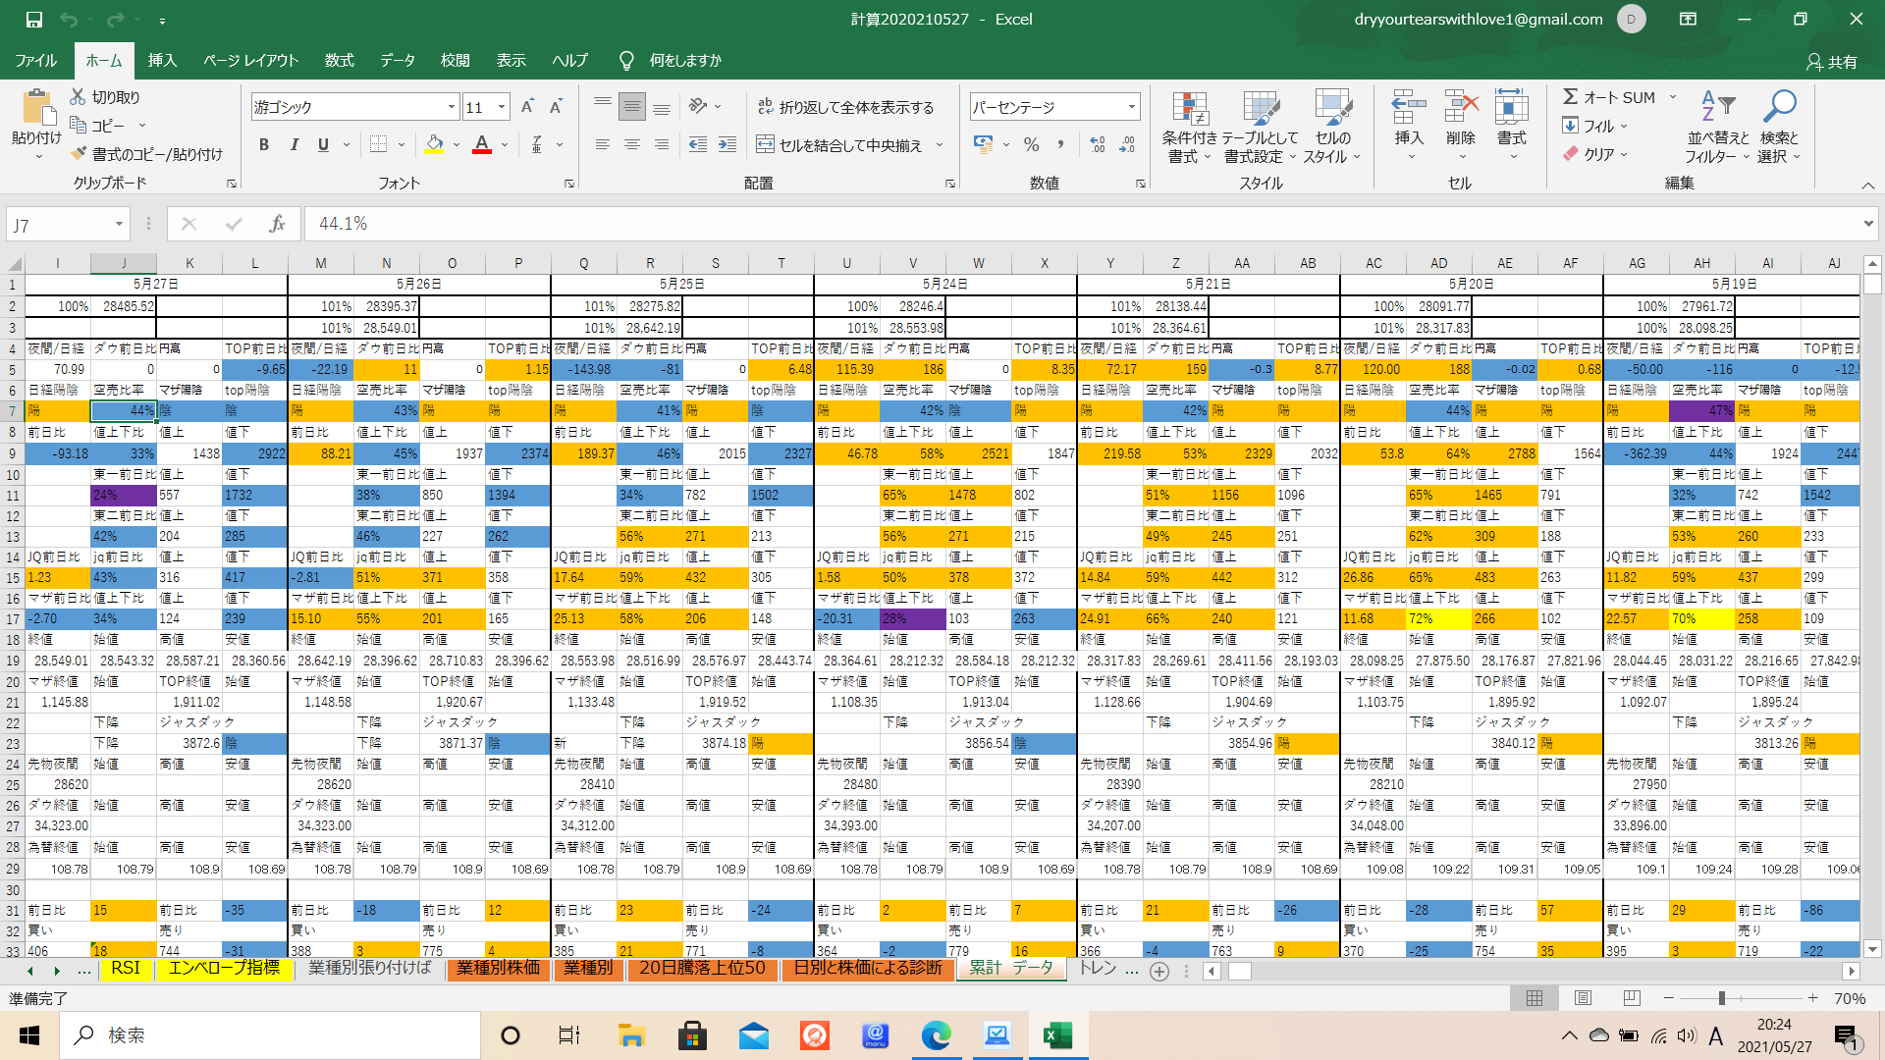
Task: Click the 共有 share button
Action: (x=1832, y=62)
